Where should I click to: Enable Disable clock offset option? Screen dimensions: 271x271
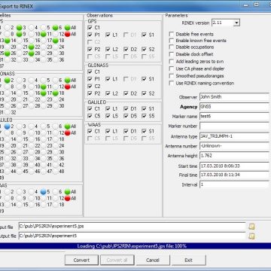[x=172, y=54]
